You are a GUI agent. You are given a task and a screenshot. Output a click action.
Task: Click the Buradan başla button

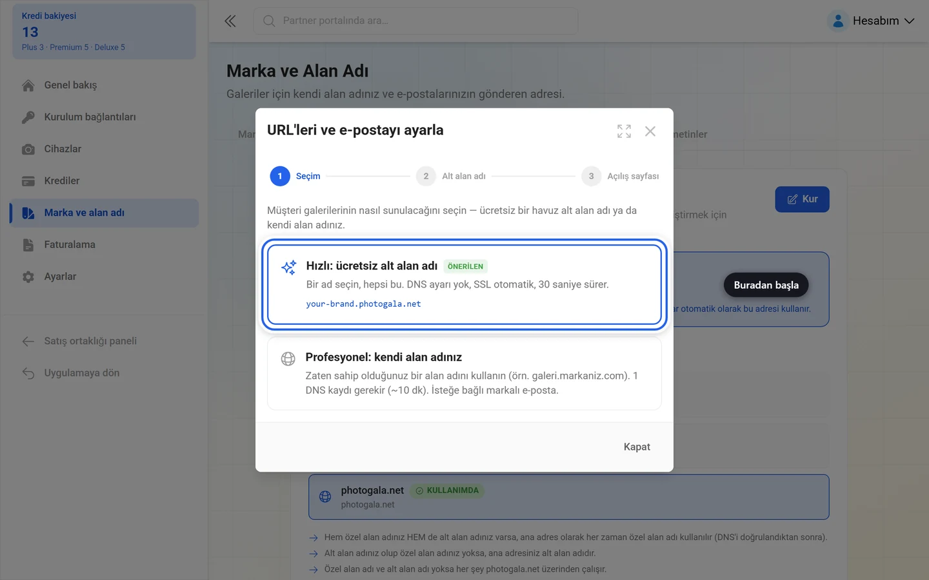pyautogui.click(x=766, y=285)
